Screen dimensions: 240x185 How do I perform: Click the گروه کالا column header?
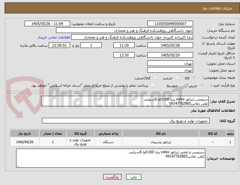[80, 133]
